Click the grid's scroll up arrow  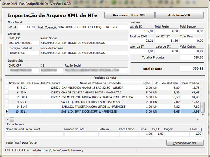[203, 83]
